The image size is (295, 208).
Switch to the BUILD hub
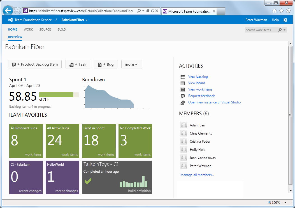click(62, 29)
